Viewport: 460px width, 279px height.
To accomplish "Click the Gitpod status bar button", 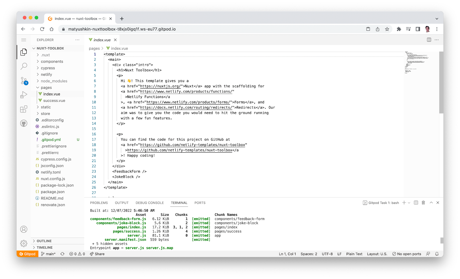I will coord(28,254).
